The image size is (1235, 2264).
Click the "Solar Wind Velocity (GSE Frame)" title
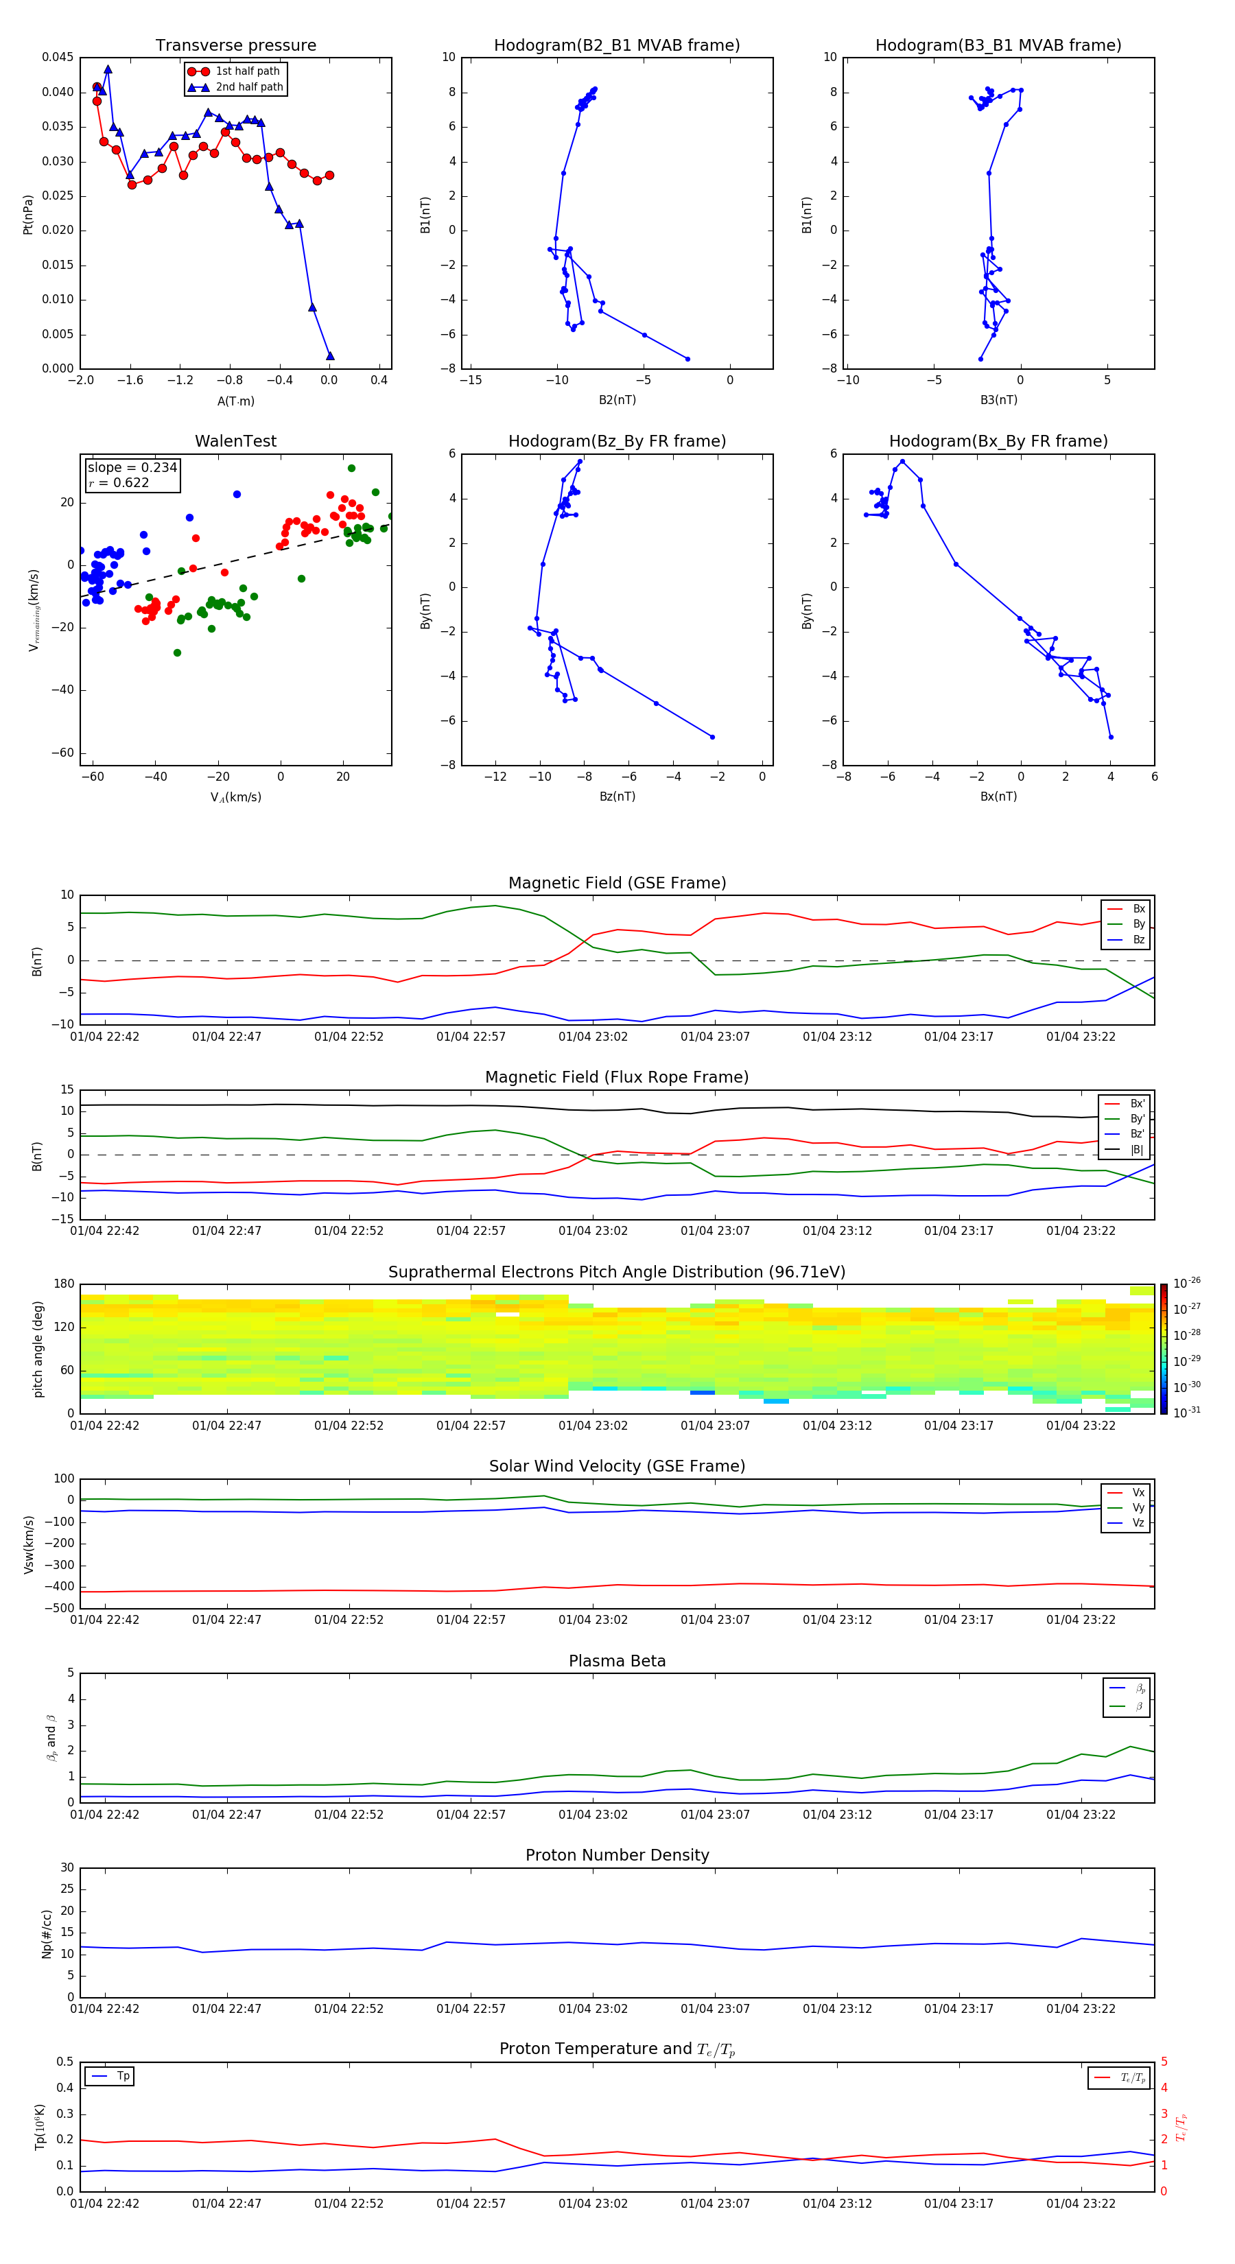click(x=617, y=1466)
